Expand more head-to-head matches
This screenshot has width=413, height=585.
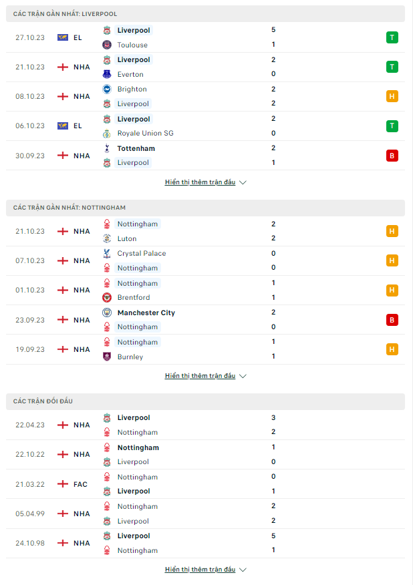tap(205, 570)
